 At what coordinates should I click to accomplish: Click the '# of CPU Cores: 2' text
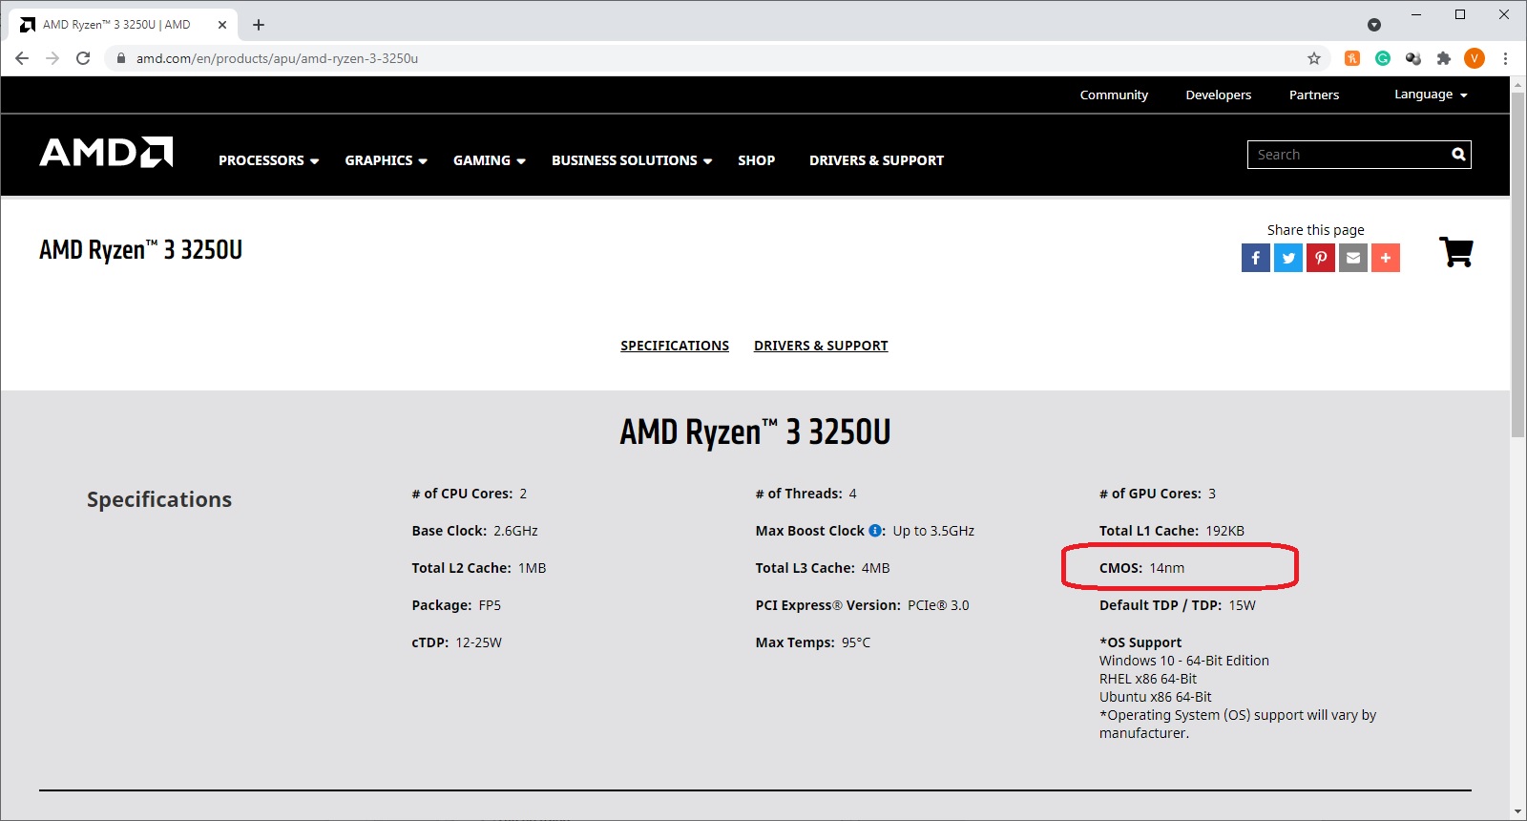coord(470,494)
